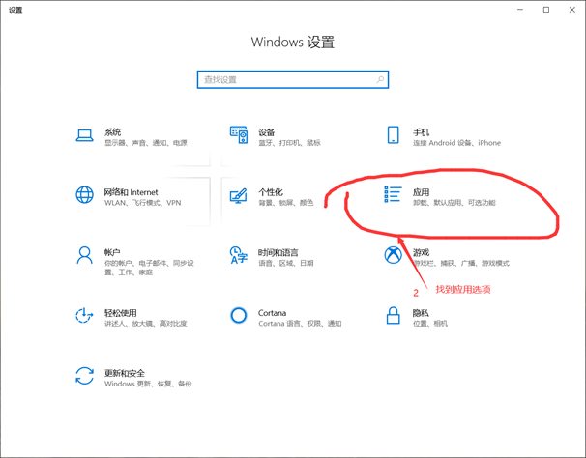Screen dimensions: 586x458
Task: Select the 手机 title text
Action: point(421,131)
